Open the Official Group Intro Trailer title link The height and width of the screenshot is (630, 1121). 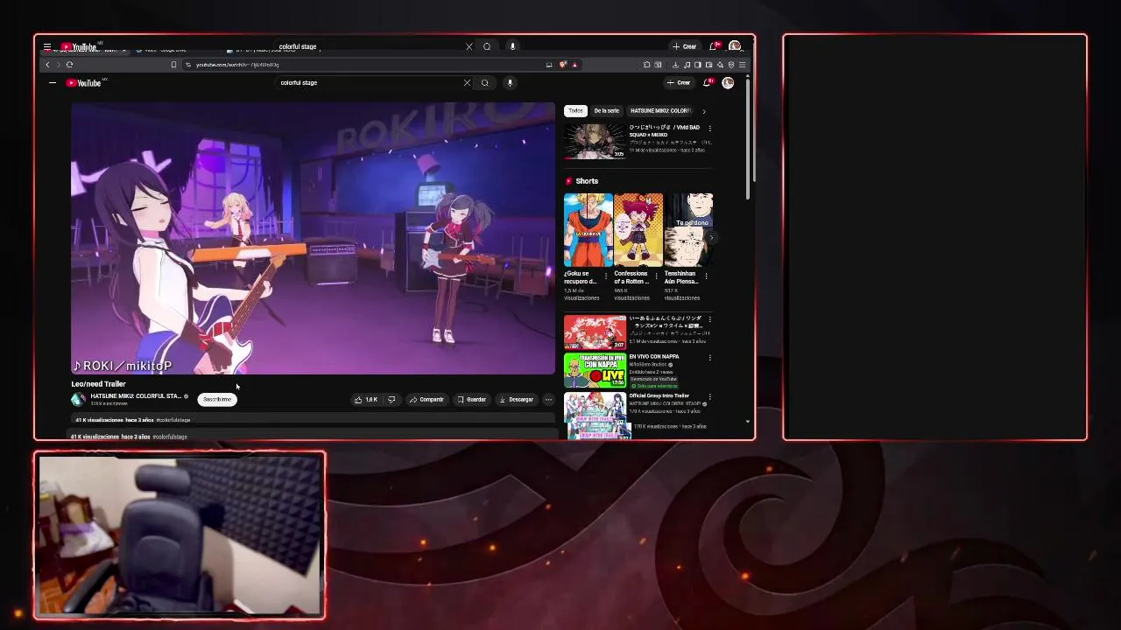(659, 395)
